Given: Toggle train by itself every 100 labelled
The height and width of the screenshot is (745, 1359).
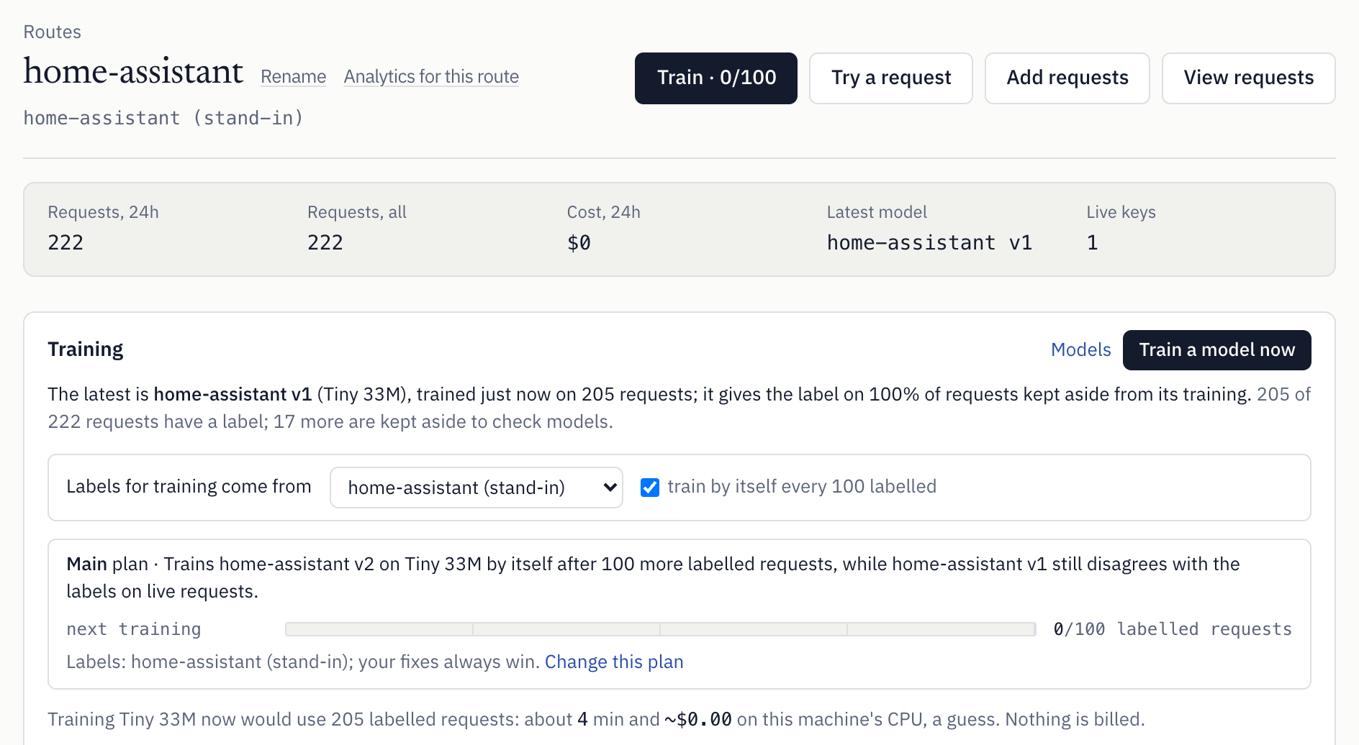Looking at the screenshot, I should [x=650, y=488].
